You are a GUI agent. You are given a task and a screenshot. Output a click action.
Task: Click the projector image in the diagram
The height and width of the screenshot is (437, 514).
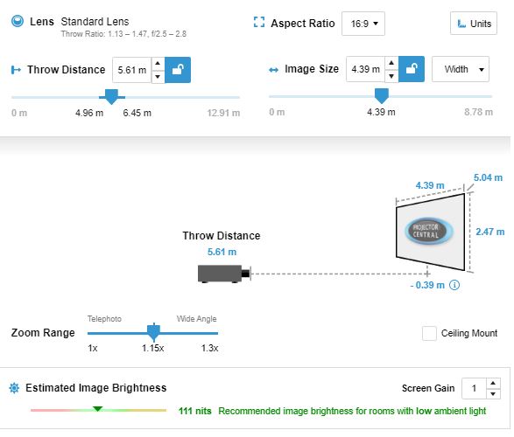224,274
